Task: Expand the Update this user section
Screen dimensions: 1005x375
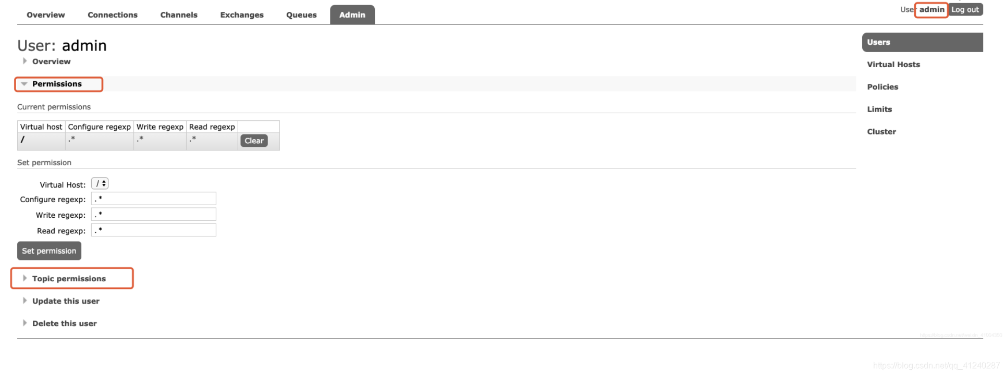Action: [x=65, y=301]
